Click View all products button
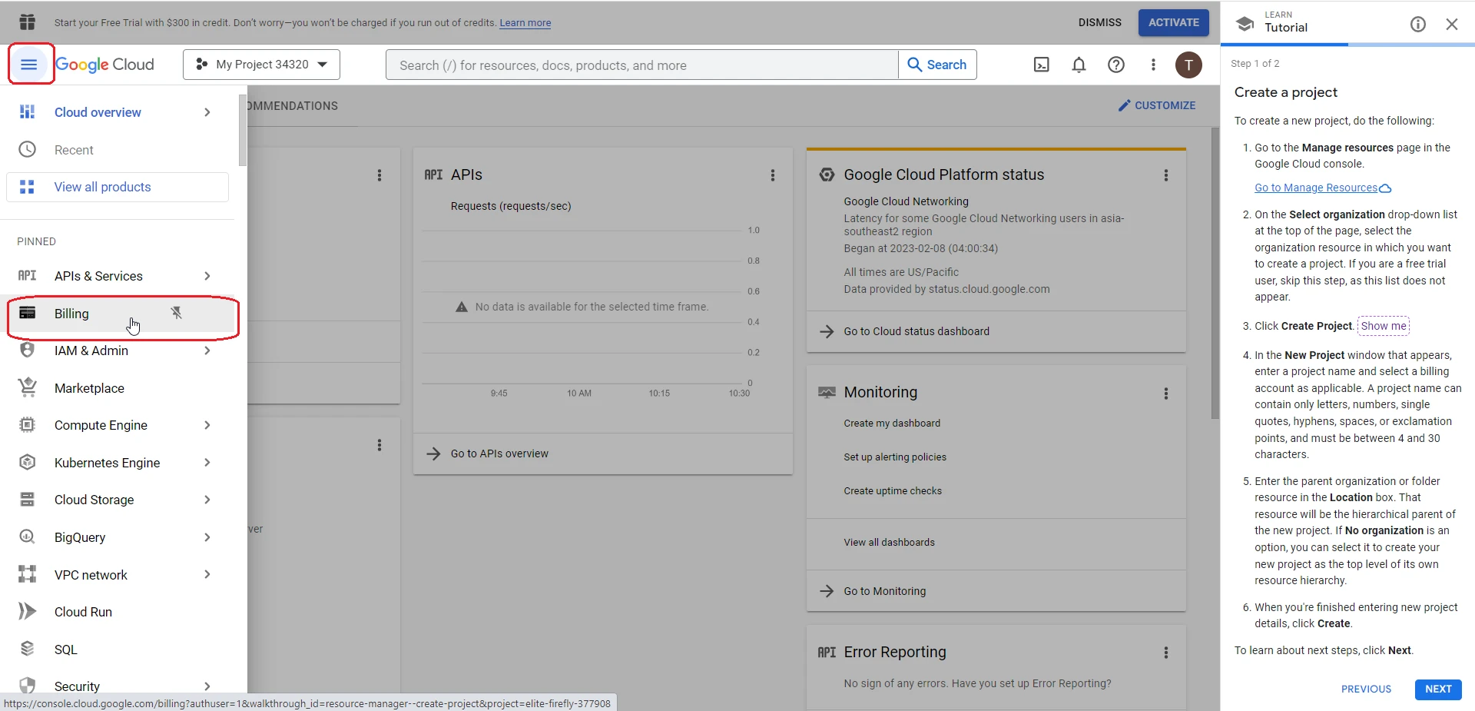Viewport: 1475px width, 711px height. [118, 187]
